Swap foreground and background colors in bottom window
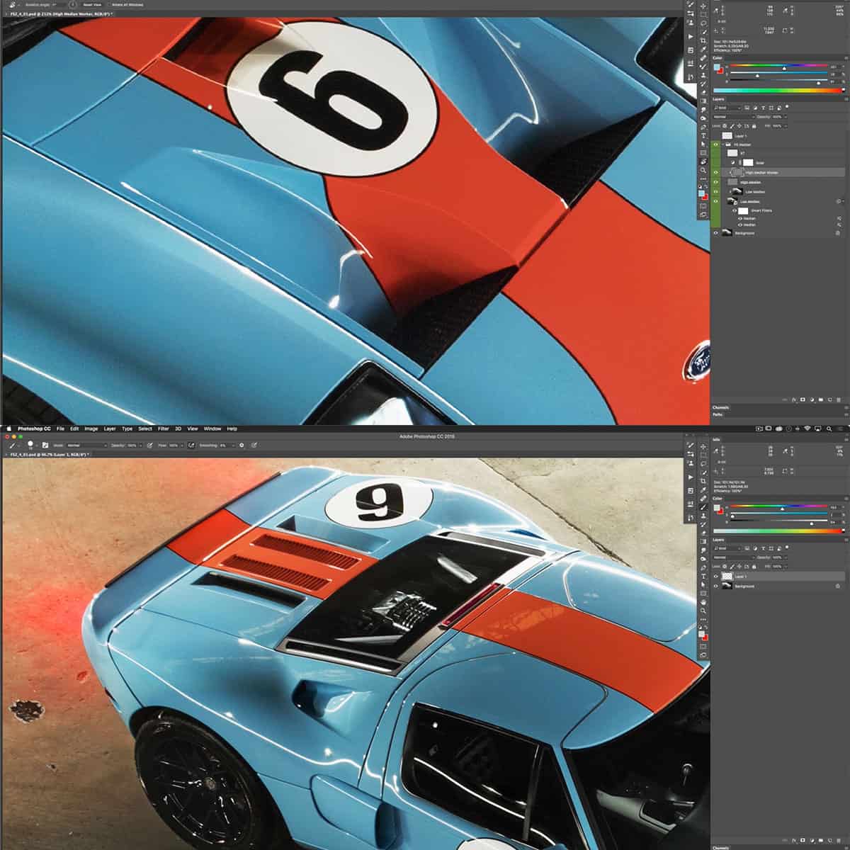 [706, 627]
